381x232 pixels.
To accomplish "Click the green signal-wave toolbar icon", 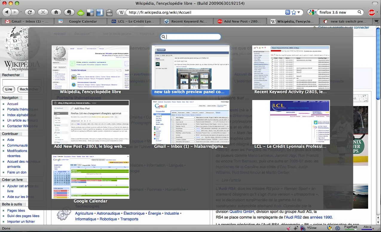I will [80, 13].
